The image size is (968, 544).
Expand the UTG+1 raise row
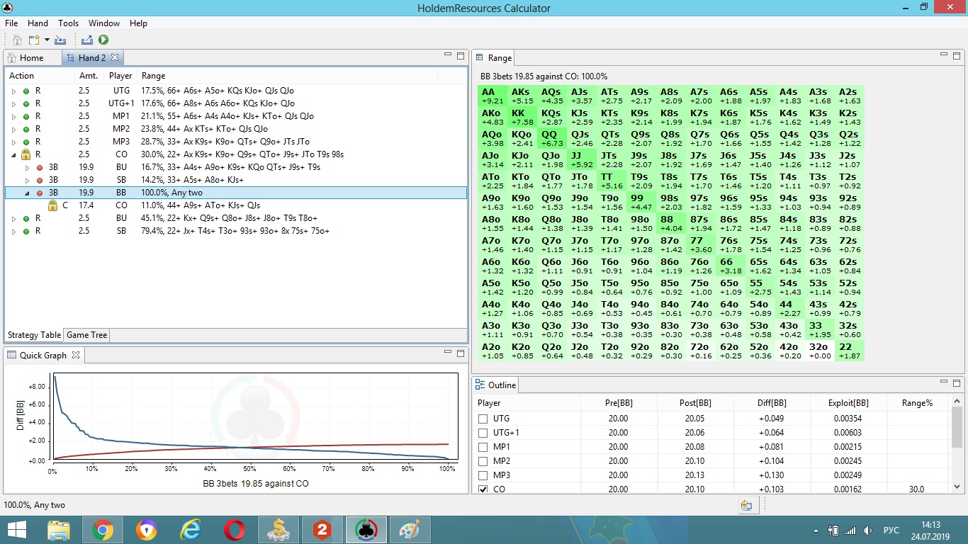(x=13, y=103)
